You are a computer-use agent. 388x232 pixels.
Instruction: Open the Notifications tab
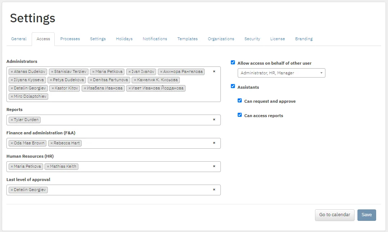point(155,39)
